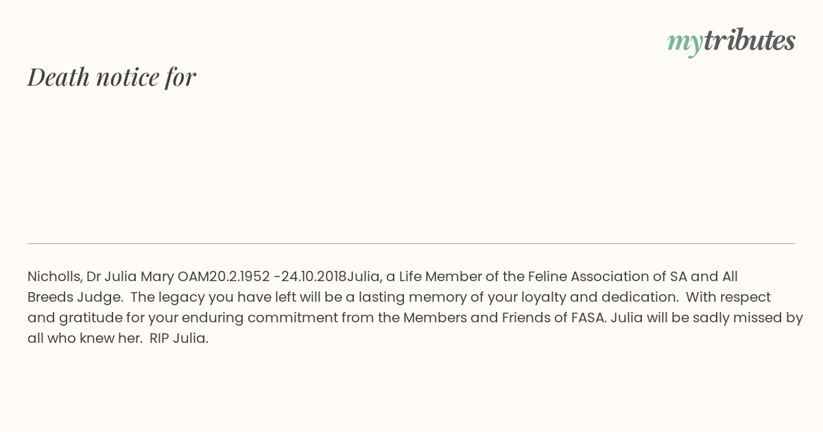The image size is (823, 432).
Task: Click the text "Breeds Judge"
Action: click(x=75, y=298)
